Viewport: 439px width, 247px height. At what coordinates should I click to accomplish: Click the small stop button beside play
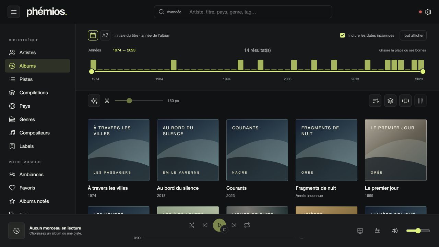(225, 230)
